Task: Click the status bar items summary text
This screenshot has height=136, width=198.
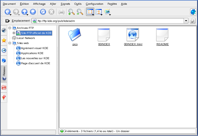Action: pos(97,131)
